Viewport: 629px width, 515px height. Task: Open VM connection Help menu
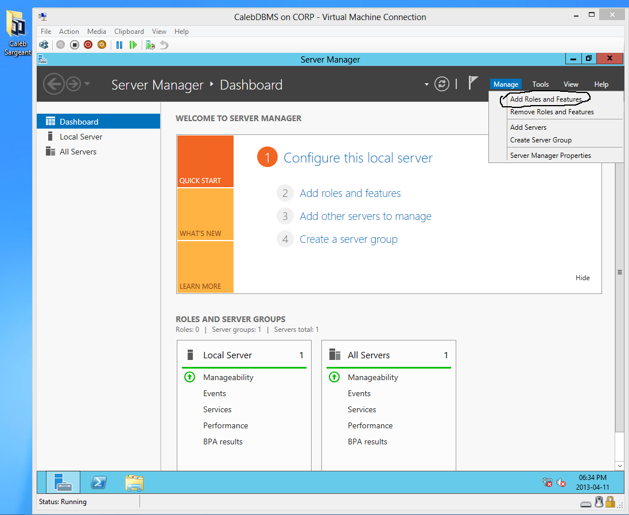click(181, 32)
